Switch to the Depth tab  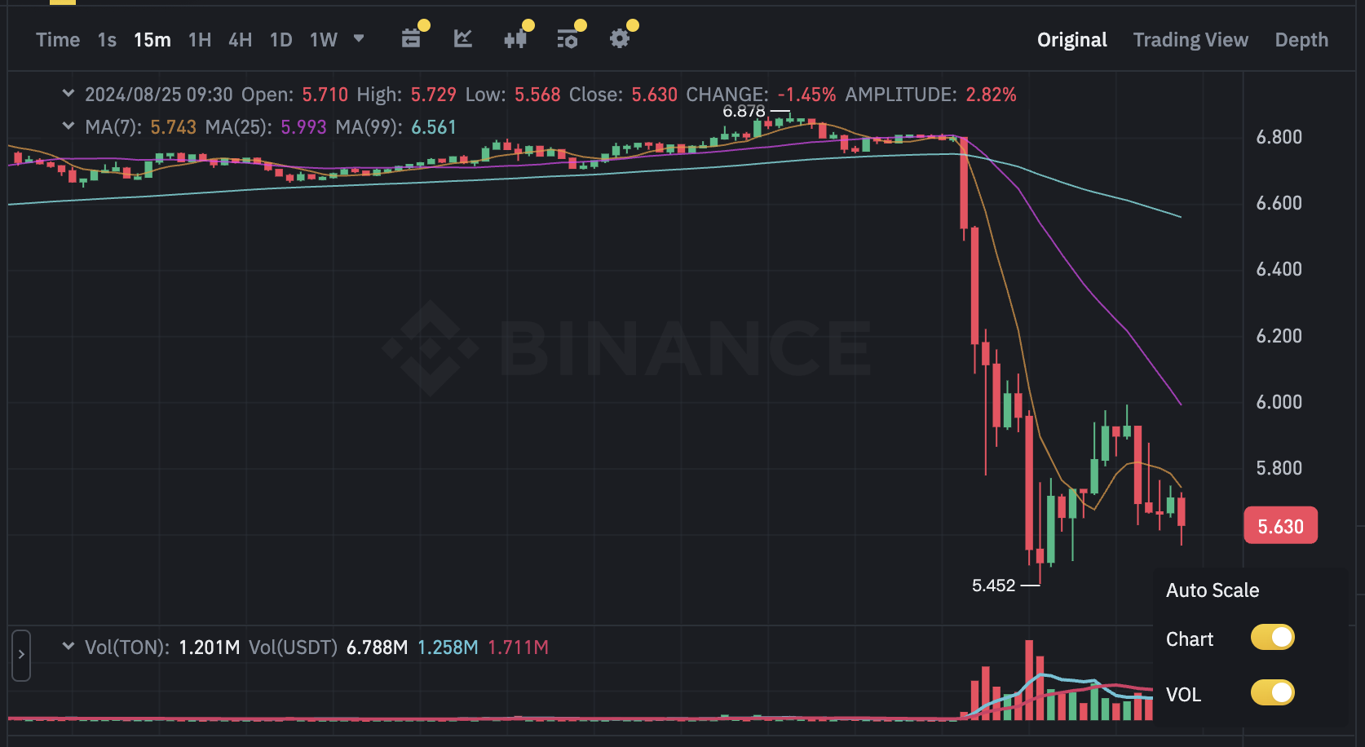(x=1301, y=40)
